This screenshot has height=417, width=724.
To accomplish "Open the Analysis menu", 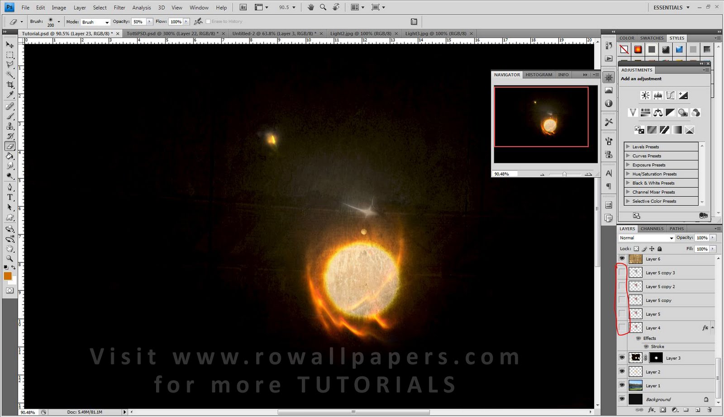I will pyautogui.click(x=142, y=8).
